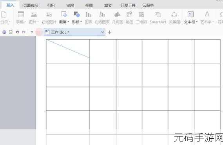Expand the quick access toolbar customize arrow

click(32, 32)
